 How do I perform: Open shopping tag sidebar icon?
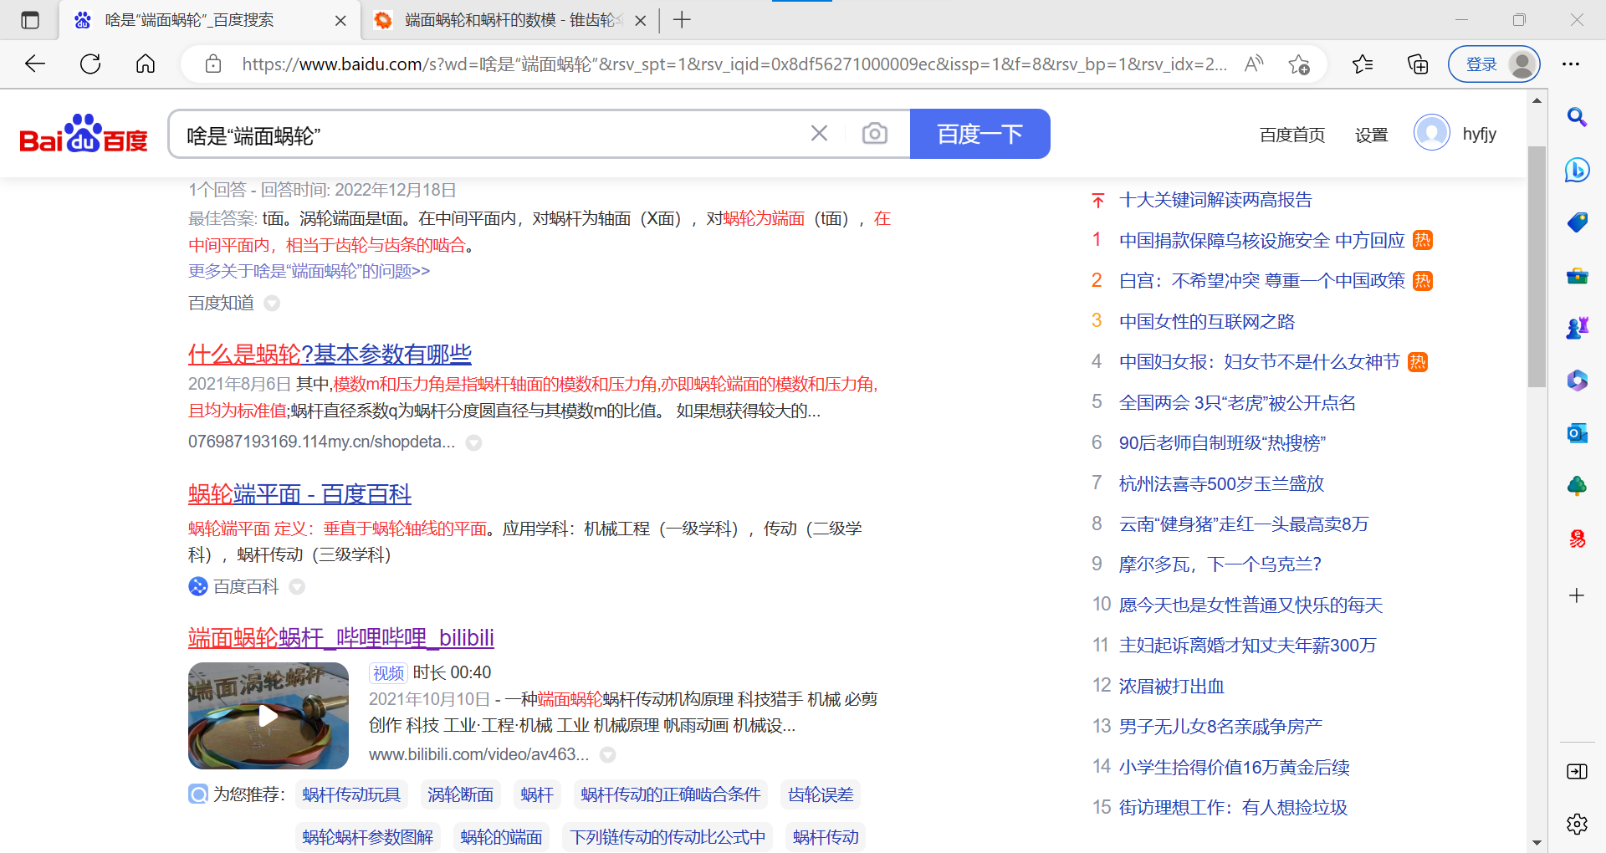tap(1577, 222)
